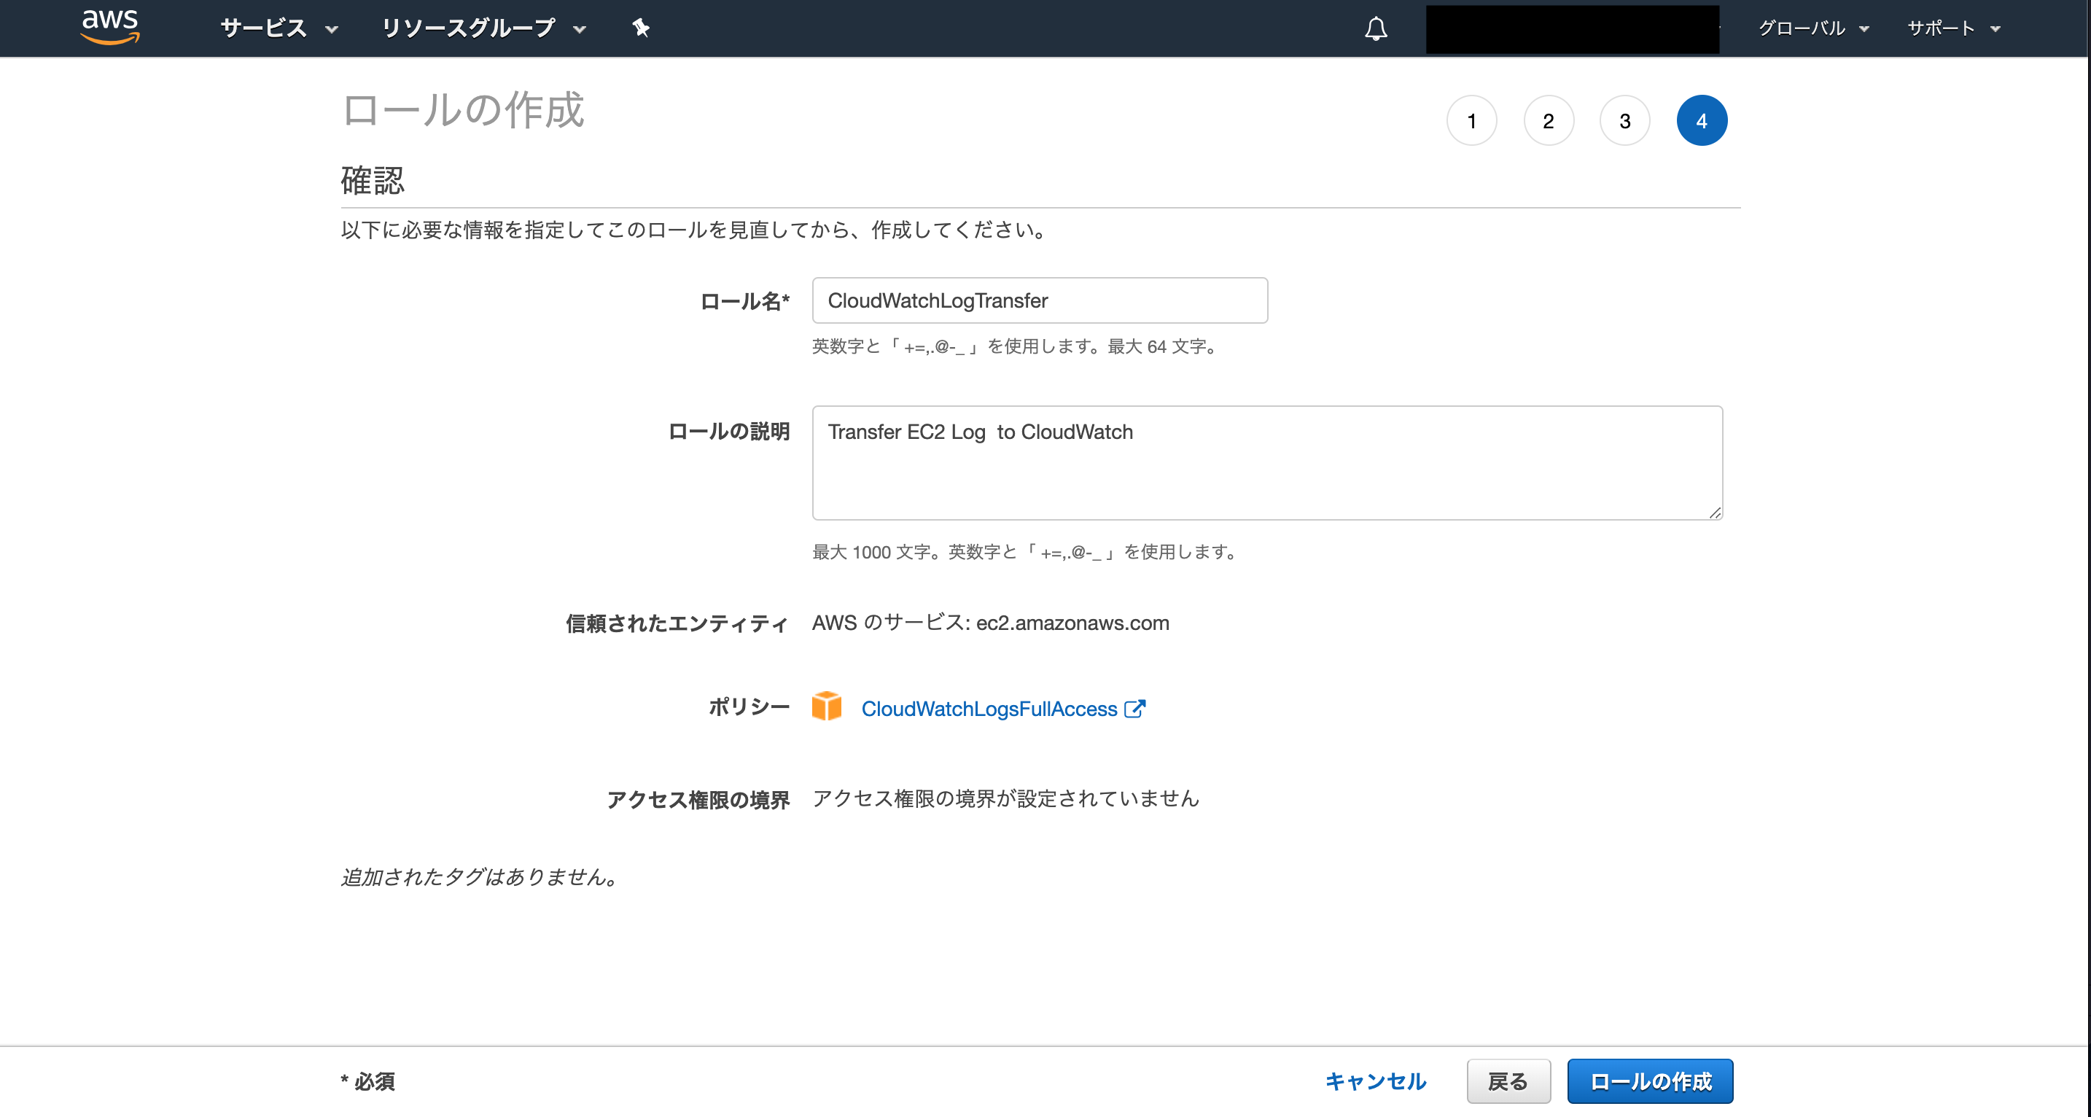The height and width of the screenshot is (1117, 2091).
Task: Select the current step 4 indicator
Action: coord(1702,121)
